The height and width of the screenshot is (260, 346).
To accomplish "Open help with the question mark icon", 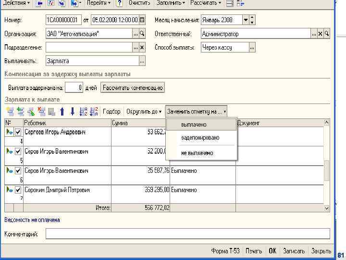I will tap(119, 3).
